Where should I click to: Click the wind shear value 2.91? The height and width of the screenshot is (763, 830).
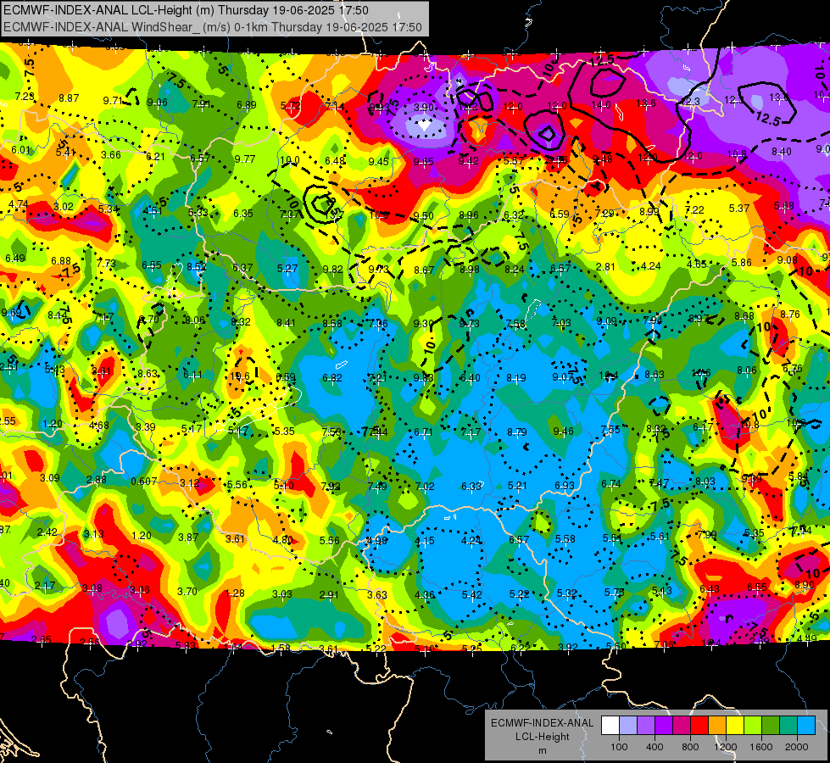click(x=329, y=594)
